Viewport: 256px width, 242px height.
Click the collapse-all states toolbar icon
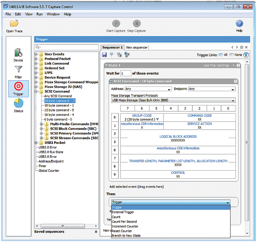point(112,55)
